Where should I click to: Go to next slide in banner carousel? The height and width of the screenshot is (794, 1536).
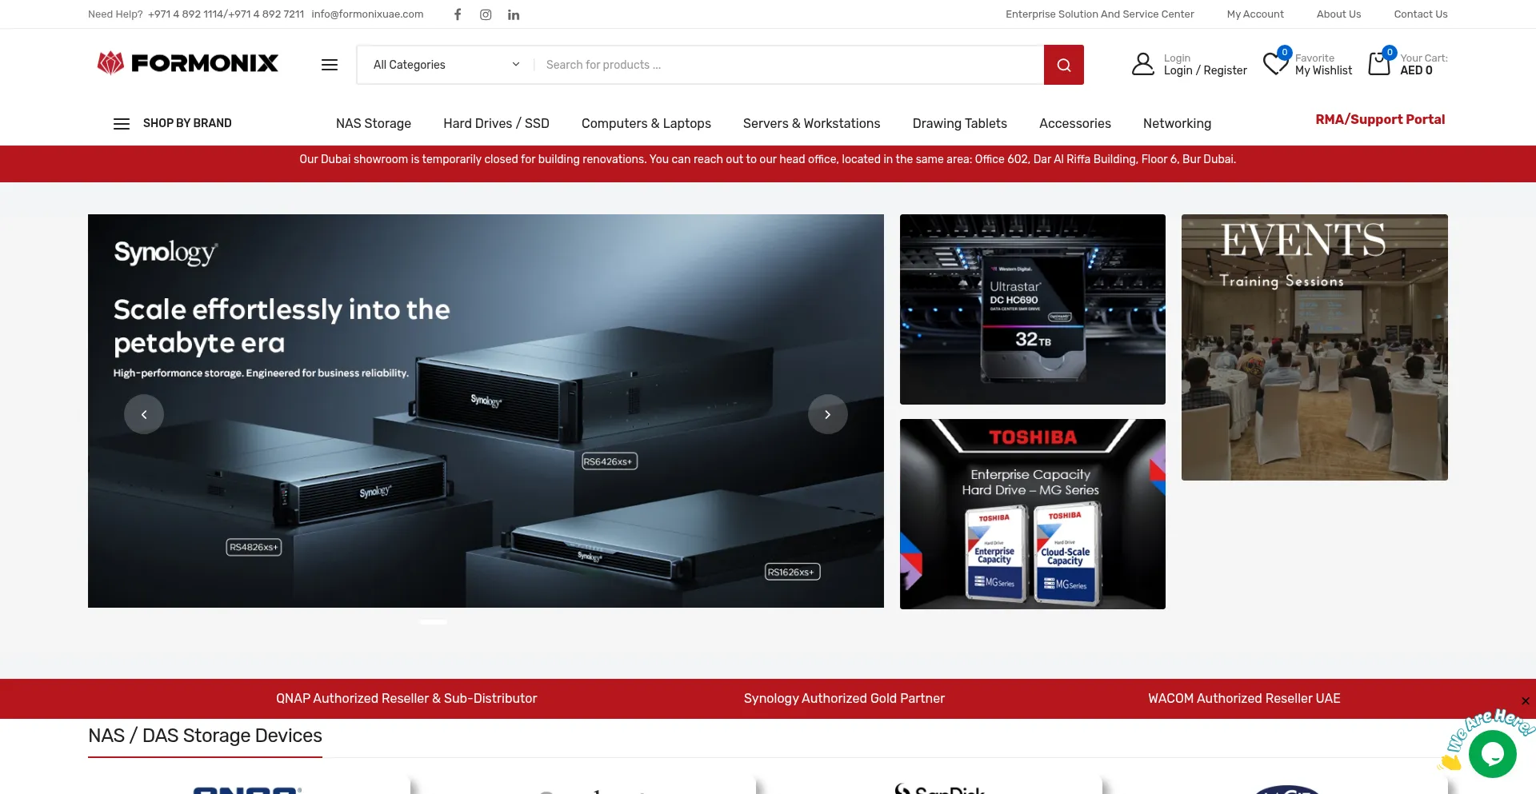(x=828, y=414)
